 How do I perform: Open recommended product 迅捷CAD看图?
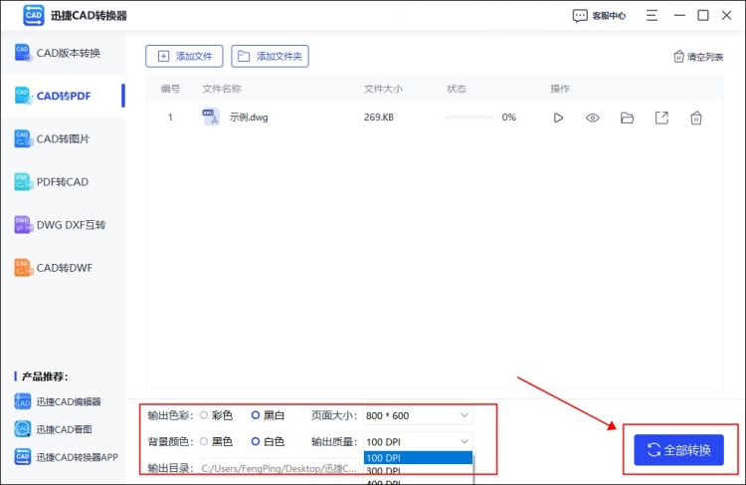tap(53, 429)
